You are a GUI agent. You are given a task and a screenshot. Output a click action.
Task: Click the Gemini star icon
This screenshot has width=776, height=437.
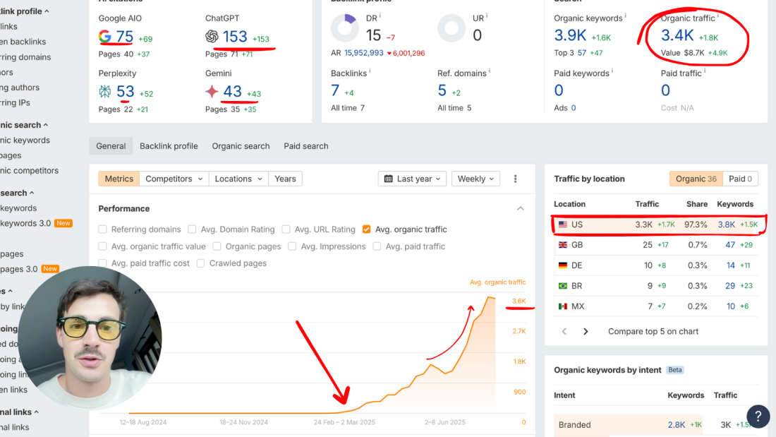coord(212,91)
